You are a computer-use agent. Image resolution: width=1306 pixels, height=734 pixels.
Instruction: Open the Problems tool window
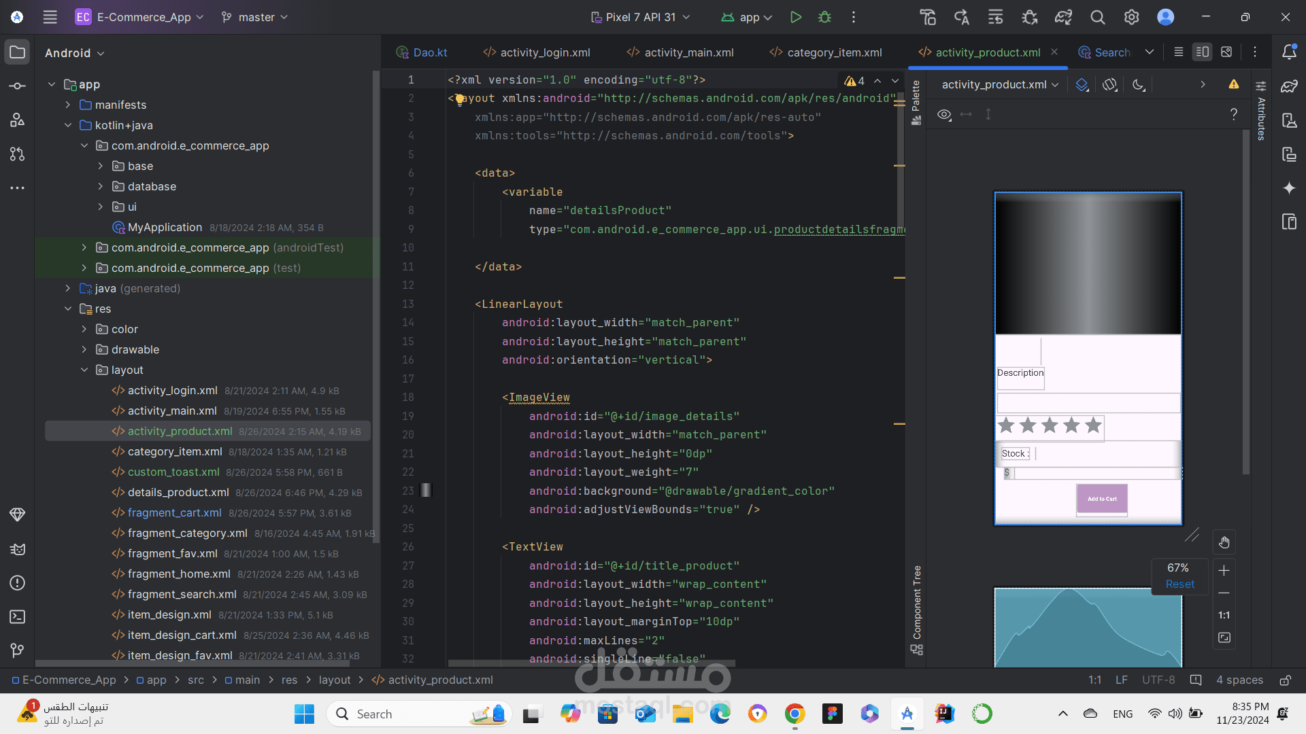[x=18, y=582]
